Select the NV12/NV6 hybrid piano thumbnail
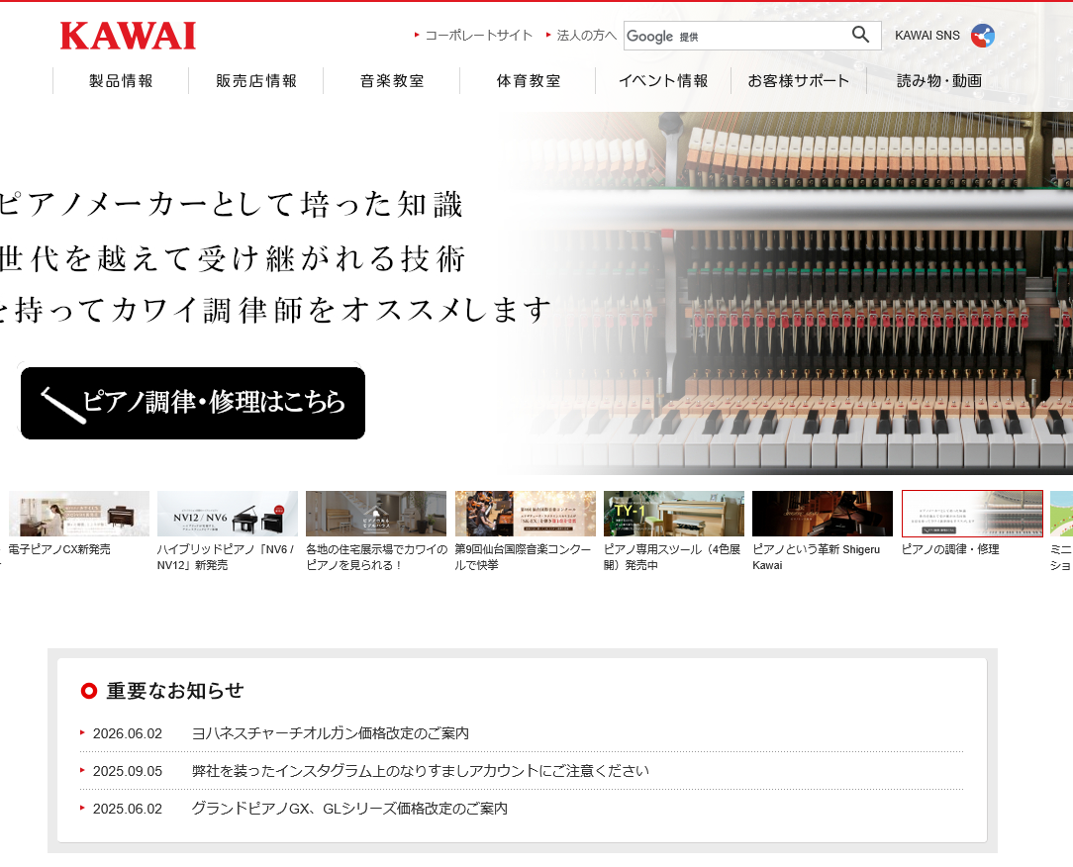The height and width of the screenshot is (867, 1073). coord(228,514)
